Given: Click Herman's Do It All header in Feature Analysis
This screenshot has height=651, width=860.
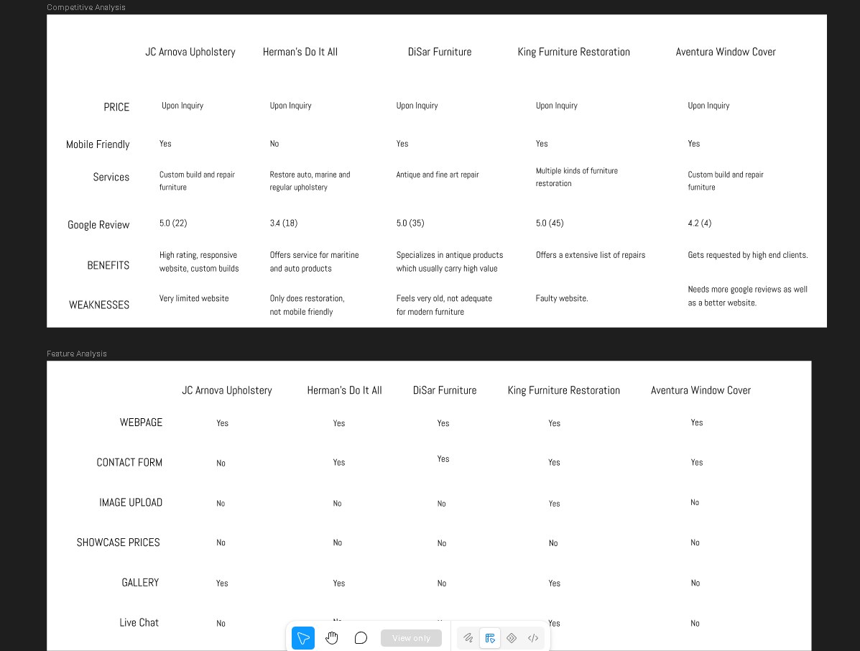Looking at the screenshot, I should click(x=344, y=390).
